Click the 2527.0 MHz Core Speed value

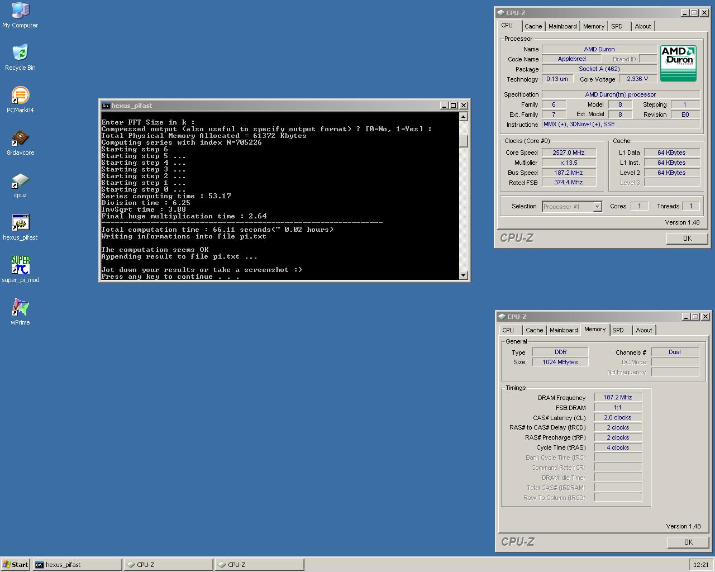[x=569, y=152]
